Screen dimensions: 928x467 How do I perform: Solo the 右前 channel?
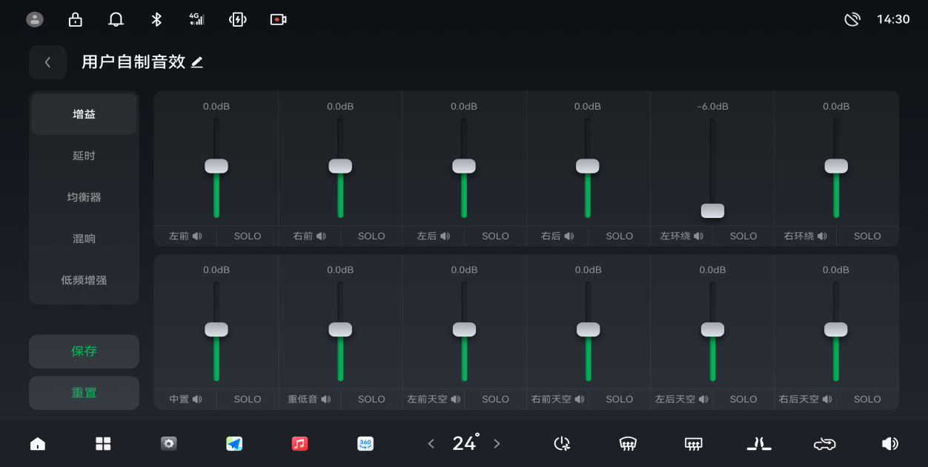(x=371, y=236)
